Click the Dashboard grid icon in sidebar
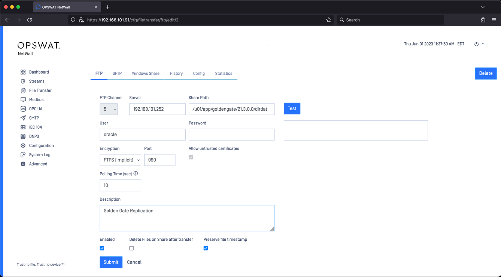Image resolution: width=501 pixels, height=277 pixels. [x=23, y=72]
